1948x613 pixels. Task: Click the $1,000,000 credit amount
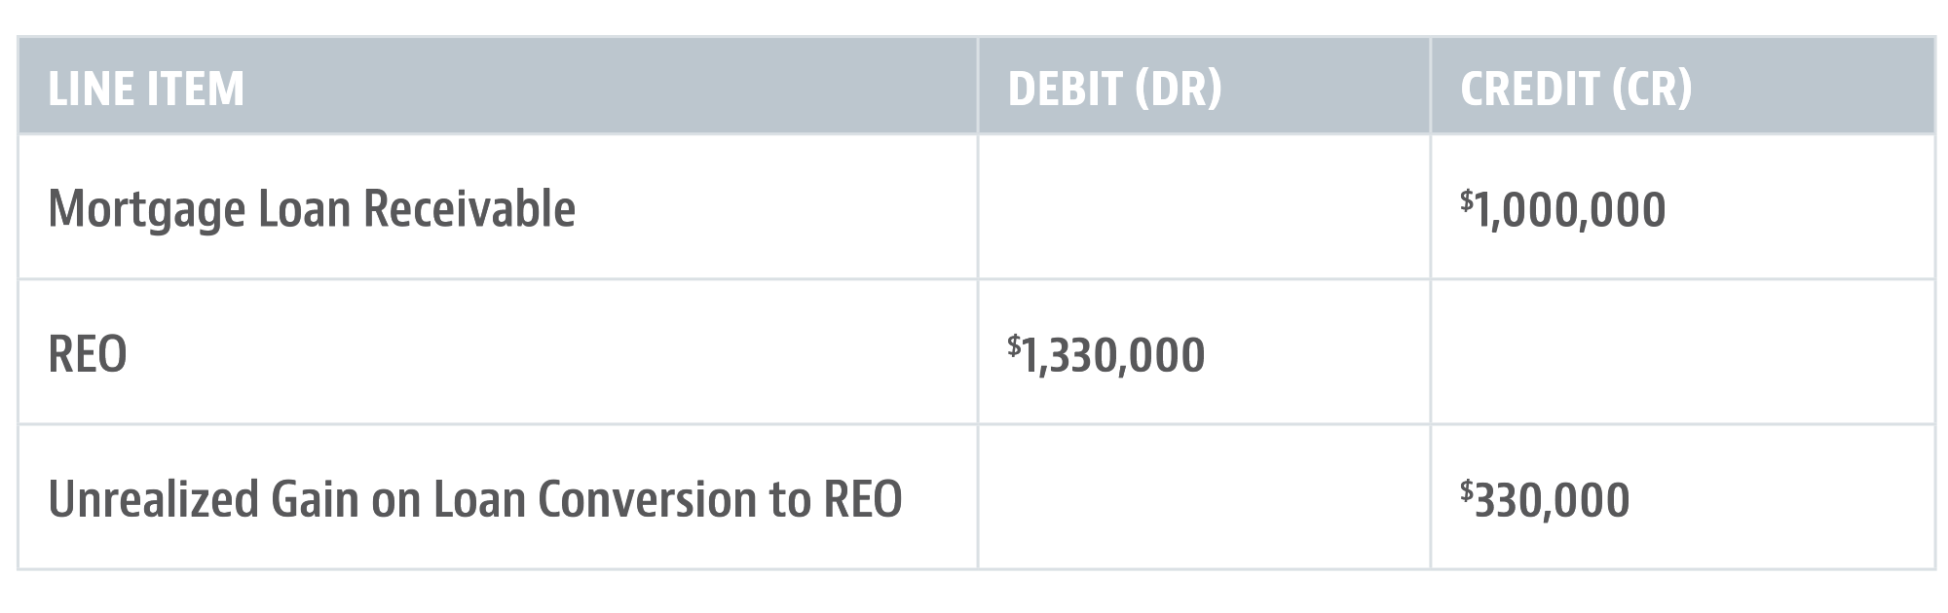pyautogui.click(x=1563, y=209)
